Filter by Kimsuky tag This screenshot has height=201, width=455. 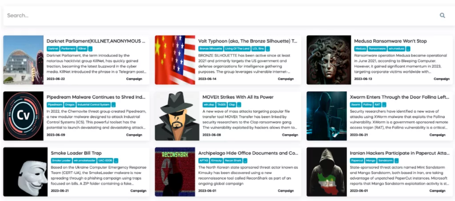tap(216, 161)
